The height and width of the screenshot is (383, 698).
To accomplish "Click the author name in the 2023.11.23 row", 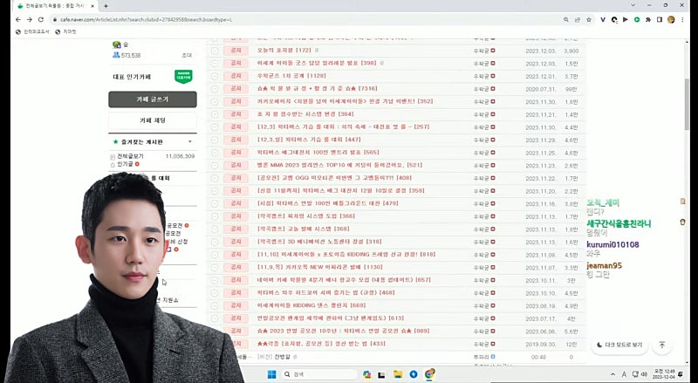I will (482, 165).
